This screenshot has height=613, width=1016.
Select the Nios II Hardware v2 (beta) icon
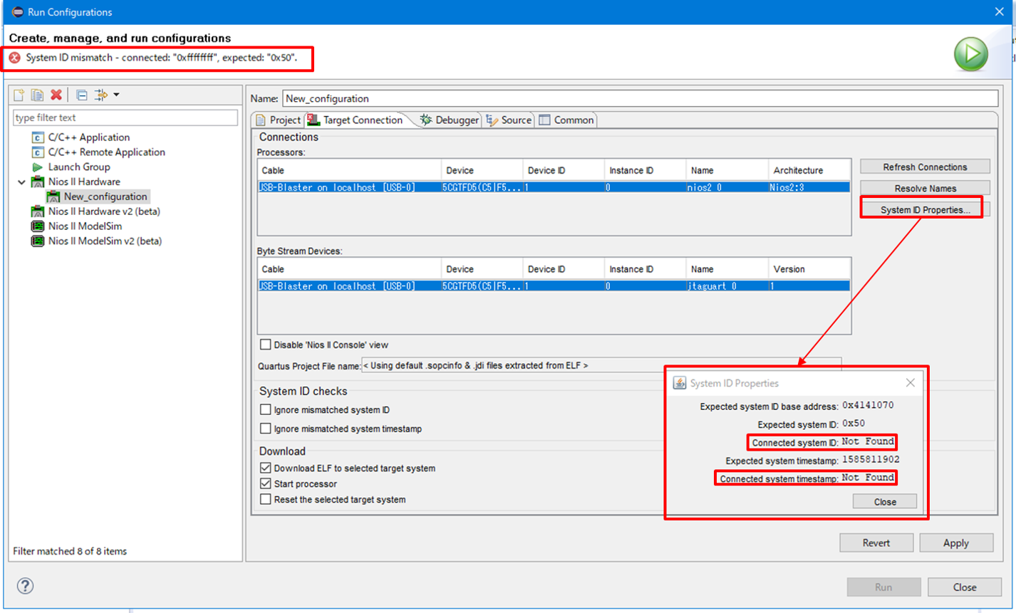pyautogui.click(x=38, y=211)
